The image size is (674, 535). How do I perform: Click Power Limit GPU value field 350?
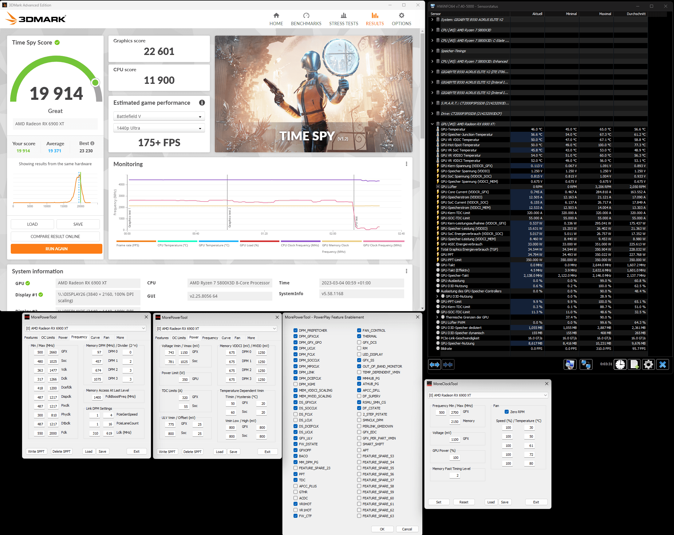click(185, 380)
